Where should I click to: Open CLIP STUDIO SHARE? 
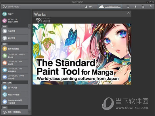click(15, 77)
